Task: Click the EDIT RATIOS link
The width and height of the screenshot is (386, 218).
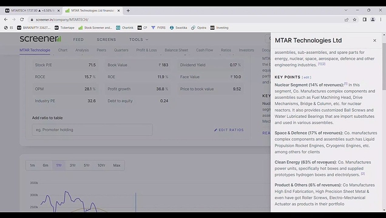Action: click(229, 130)
